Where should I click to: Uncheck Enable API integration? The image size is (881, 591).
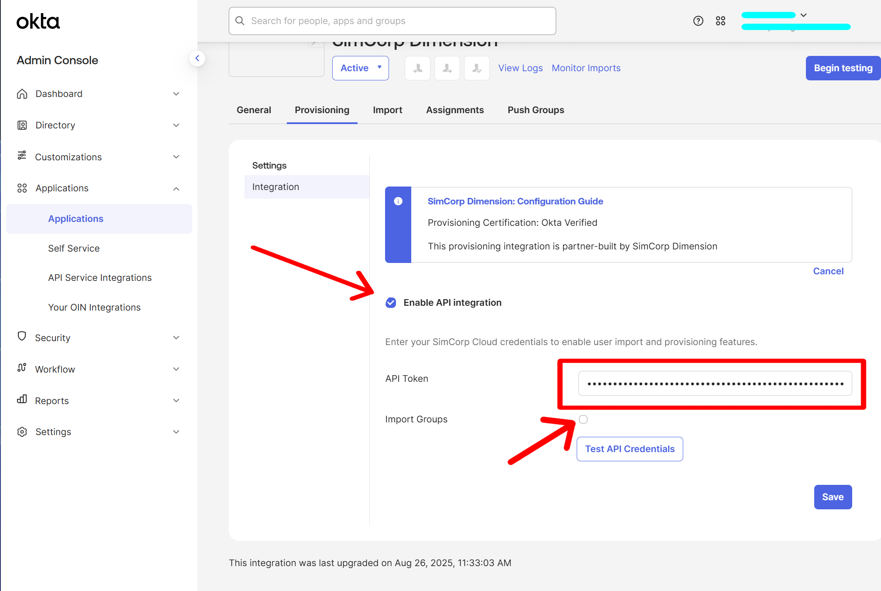tap(391, 302)
